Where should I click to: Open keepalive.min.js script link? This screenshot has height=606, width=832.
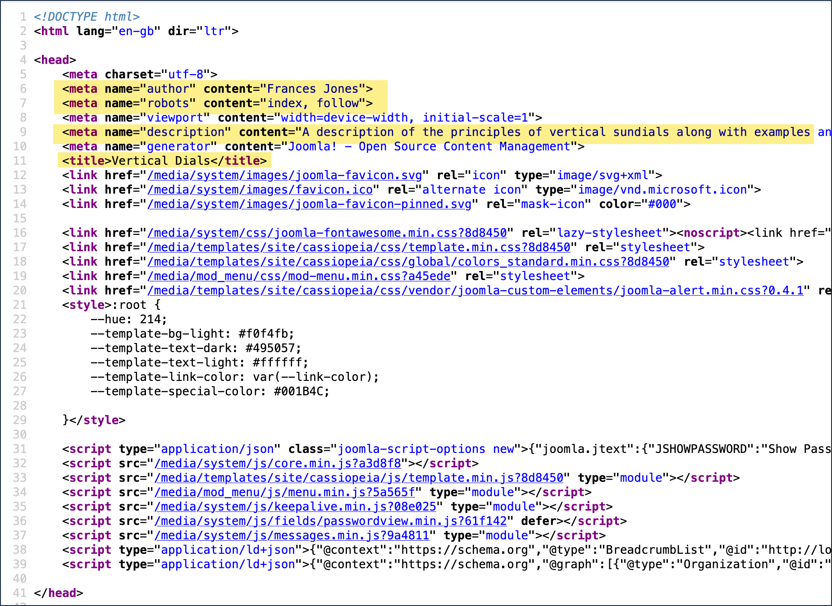click(295, 507)
